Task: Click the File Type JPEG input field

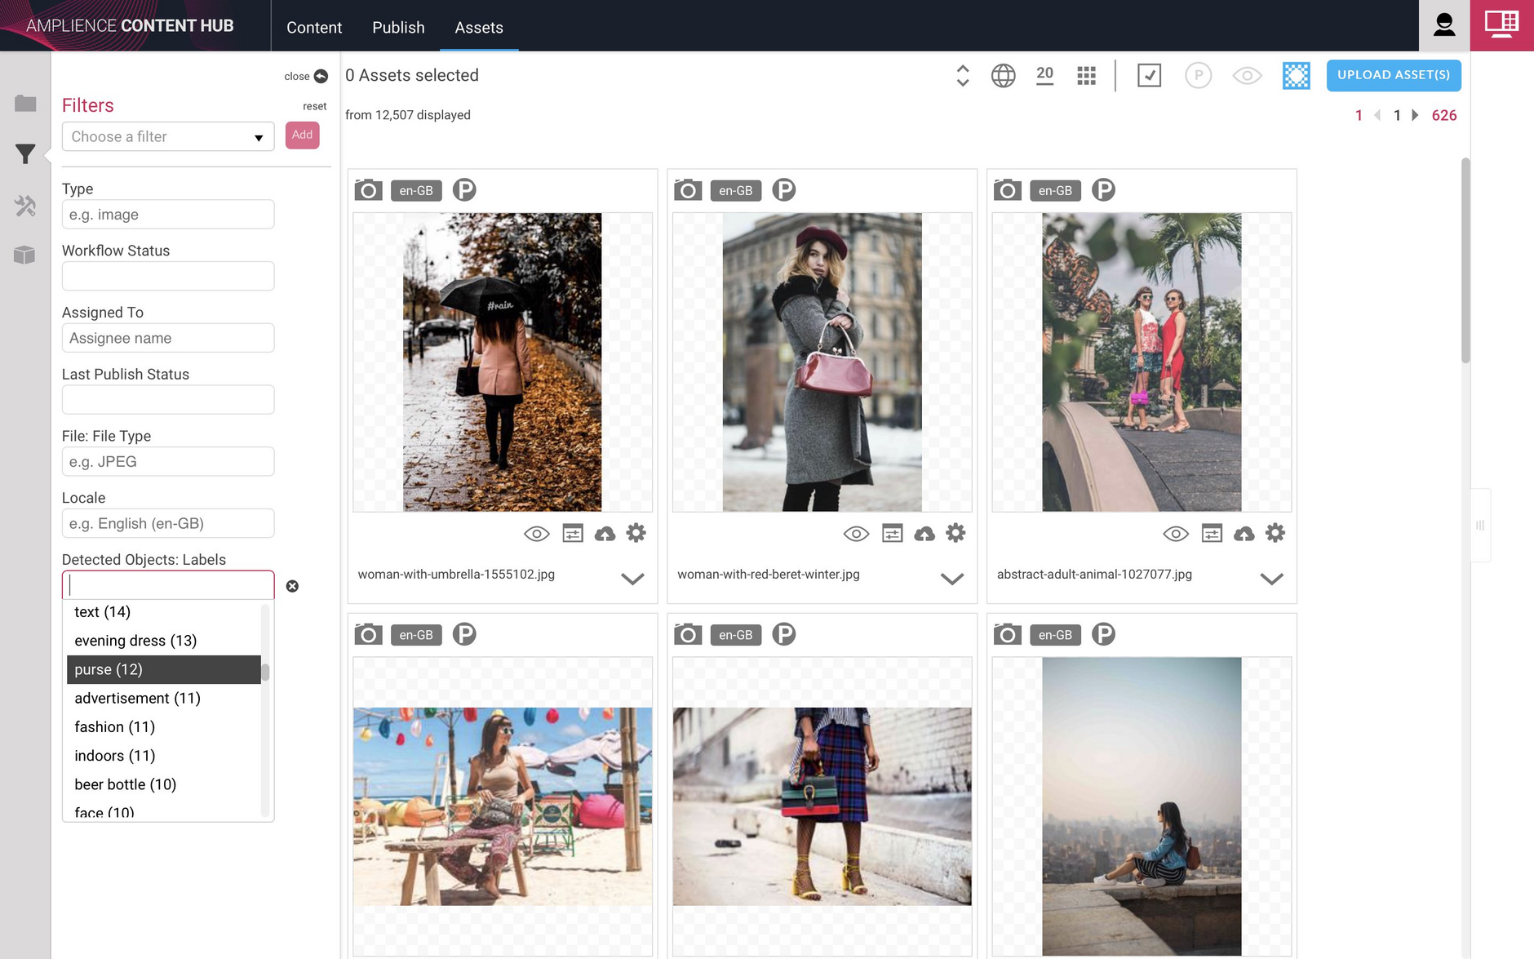Action: pyautogui.click(x=168, y=461)
